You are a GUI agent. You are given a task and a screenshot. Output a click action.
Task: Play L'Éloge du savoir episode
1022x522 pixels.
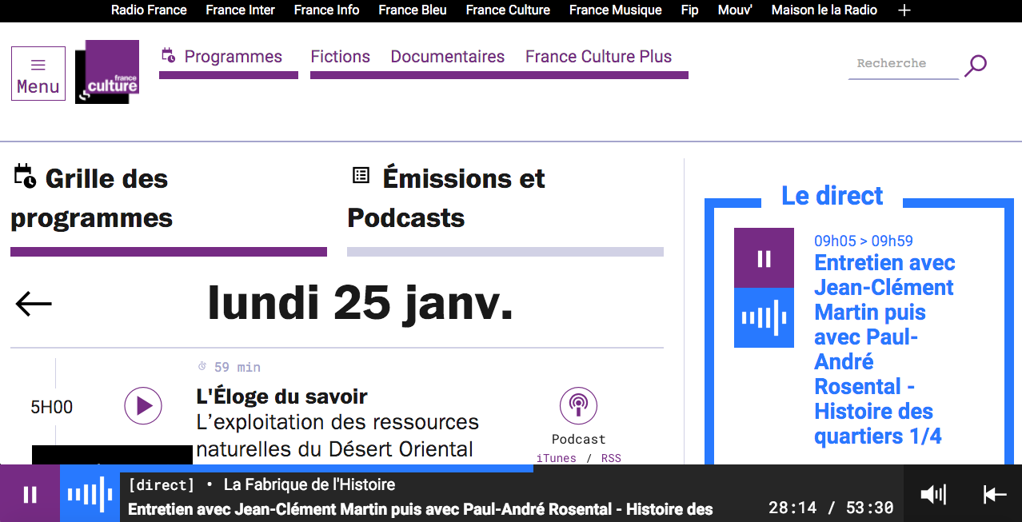click(x=143, y=405)
